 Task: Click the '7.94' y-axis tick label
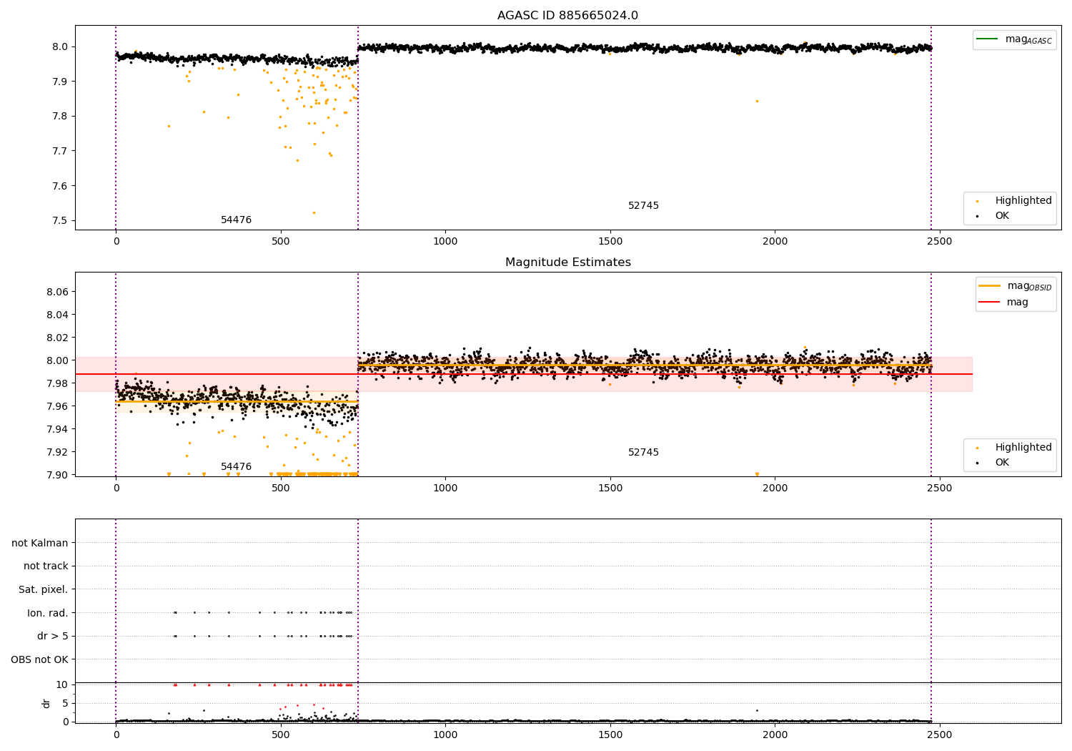56,429
